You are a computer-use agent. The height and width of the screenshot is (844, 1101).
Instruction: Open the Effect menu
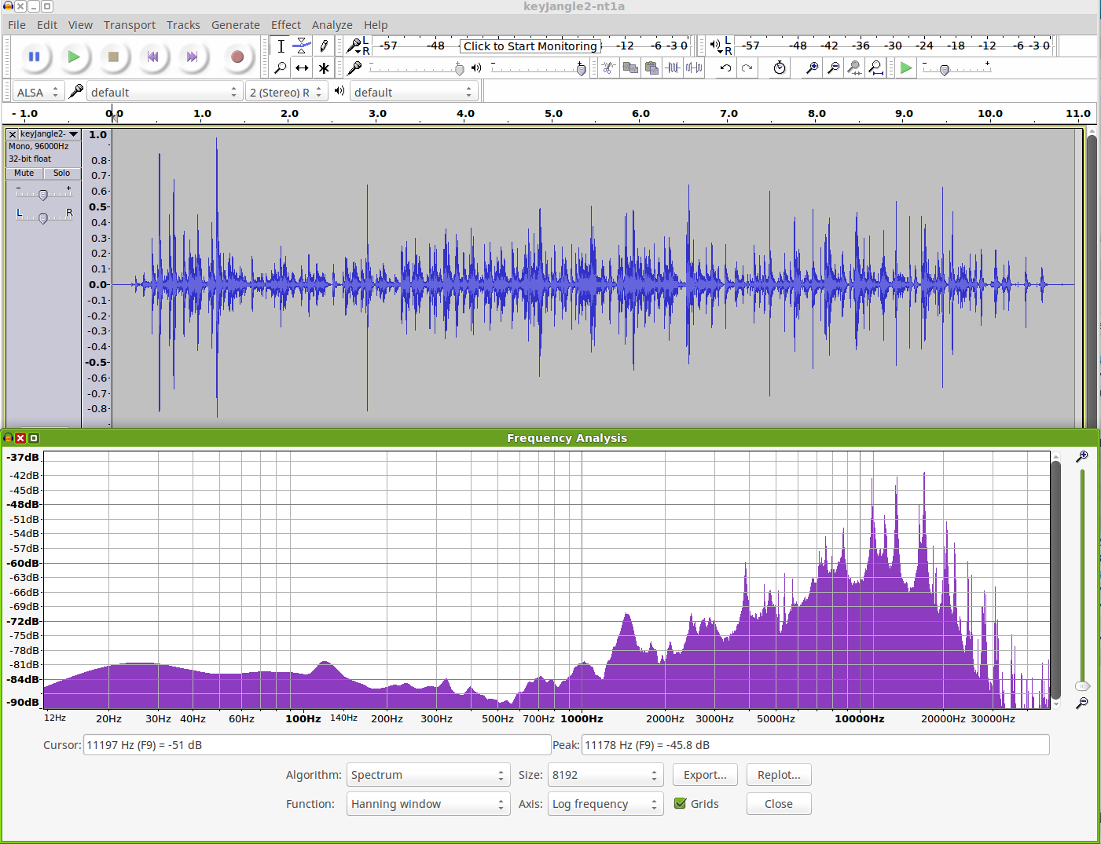coord(286,25)
